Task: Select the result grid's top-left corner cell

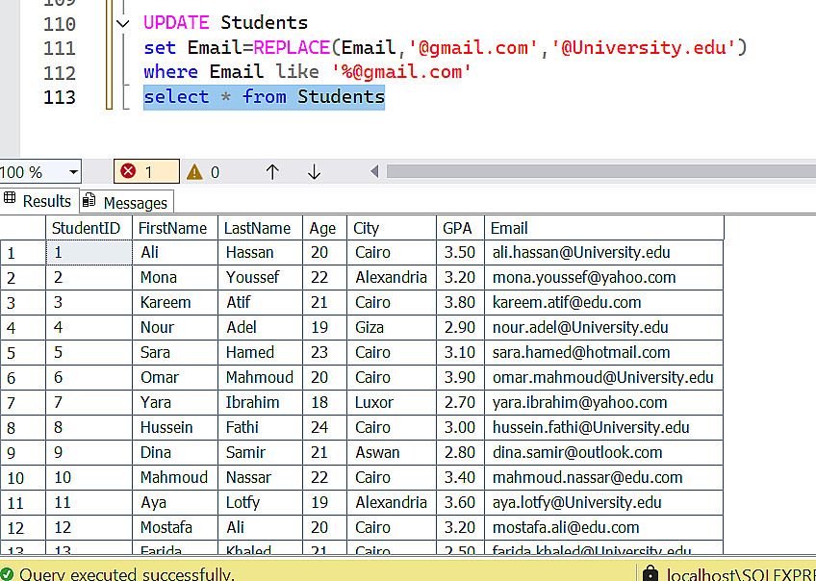Action: click(23, 228)
